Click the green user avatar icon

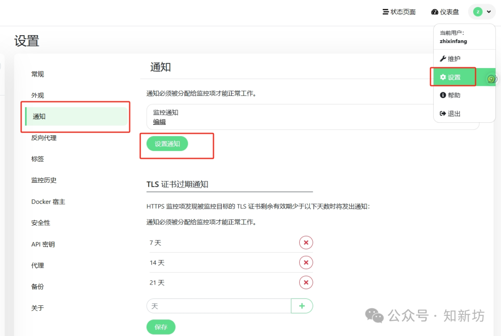(478, 12)
